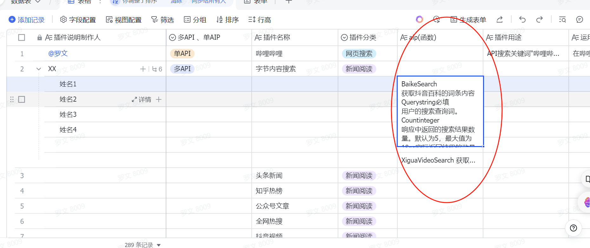This screenshot has height=248, width=590.
Task: Click the plus icon on 姓名2 row
Action: (159, 99)
